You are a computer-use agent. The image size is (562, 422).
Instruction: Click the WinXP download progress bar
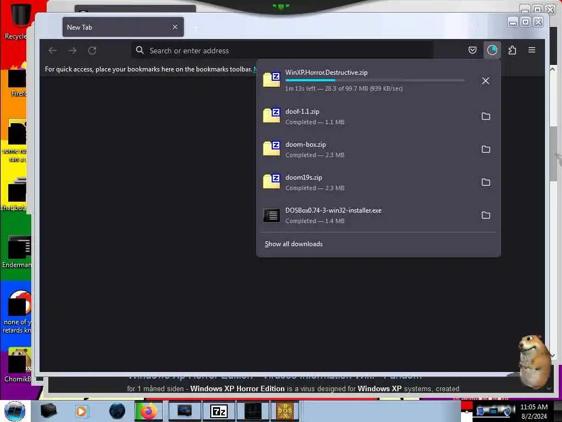tap(375, 80)
